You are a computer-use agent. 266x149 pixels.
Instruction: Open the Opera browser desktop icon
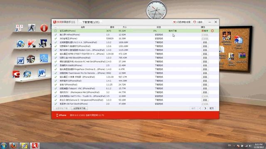(44, 28)
